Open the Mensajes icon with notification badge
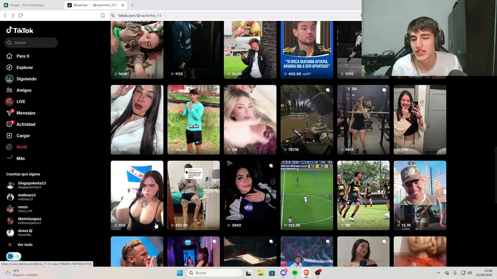 point(10,113)
